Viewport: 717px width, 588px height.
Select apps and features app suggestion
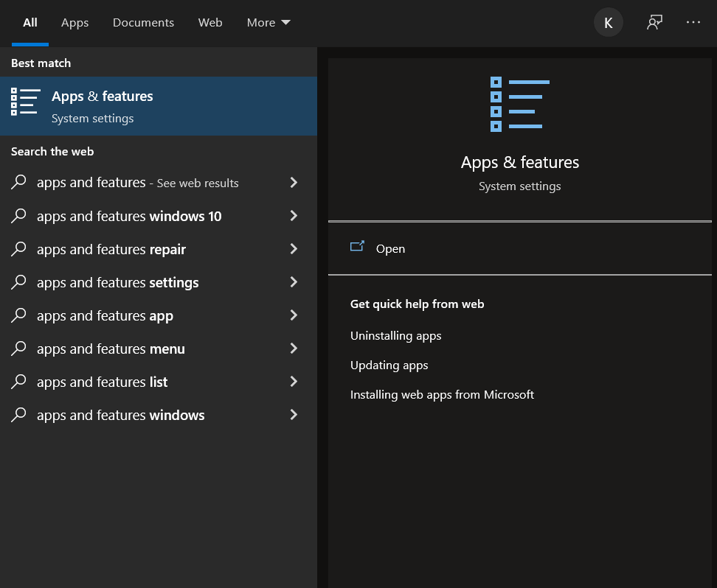tap(158, 315)
